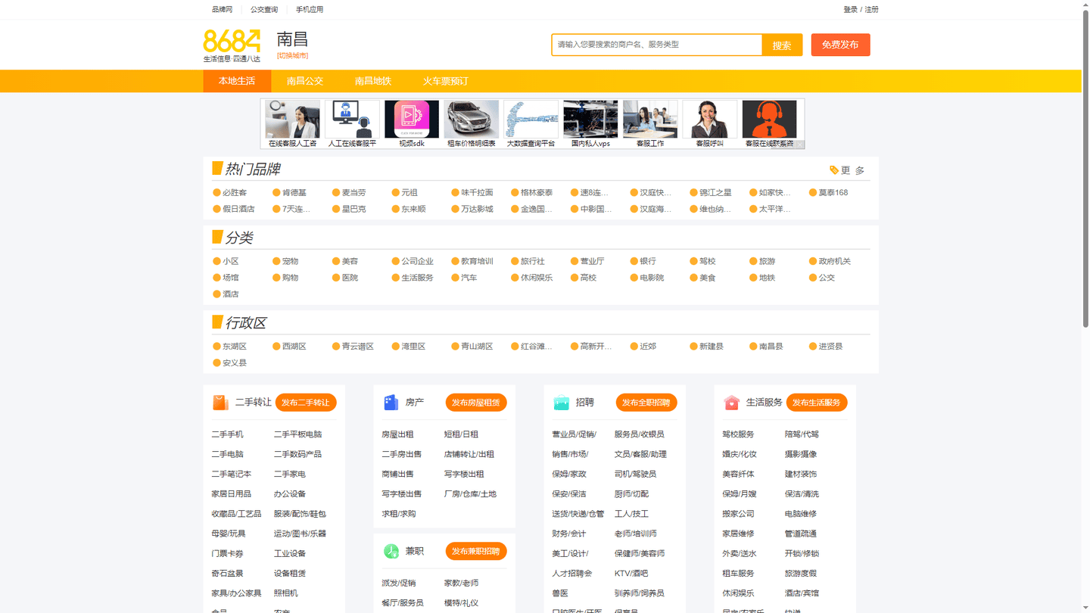Select the 本地生活 tab

[237, 81]
